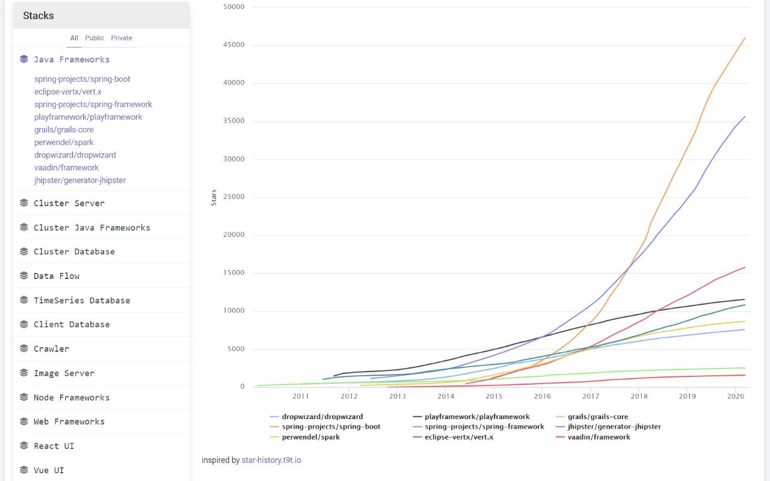The image size is (770, 481).
Task: Expand the Node Frameworks stack
Action: (71, 397)
